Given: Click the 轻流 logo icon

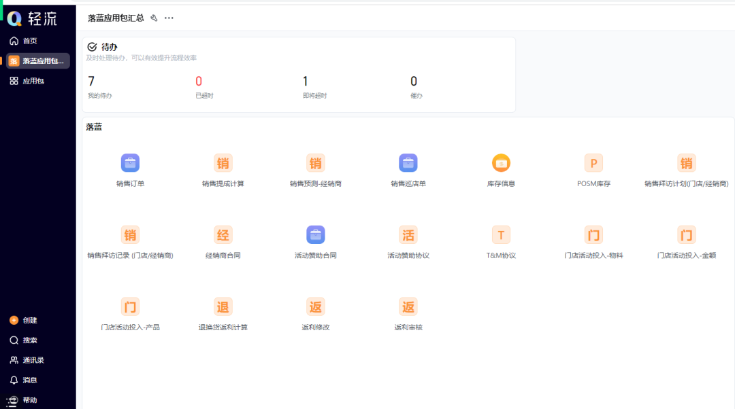Looking at the screenshot, I should click(14, 18).
